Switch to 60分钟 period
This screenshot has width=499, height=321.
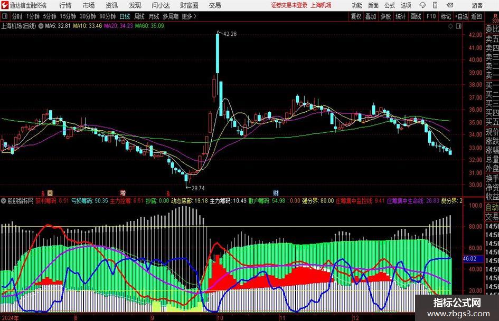pos(108,16)
